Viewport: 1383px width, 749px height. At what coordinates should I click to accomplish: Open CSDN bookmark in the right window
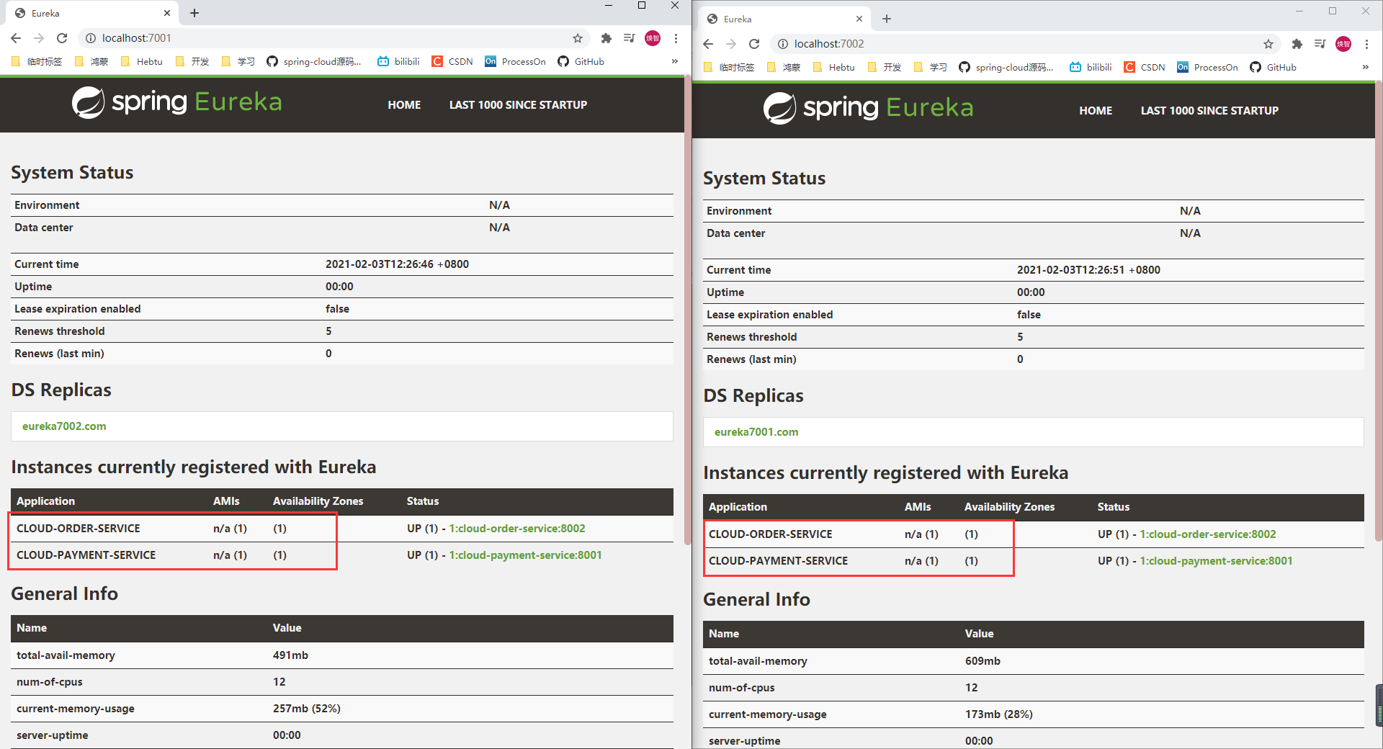tap(1145, 67)
